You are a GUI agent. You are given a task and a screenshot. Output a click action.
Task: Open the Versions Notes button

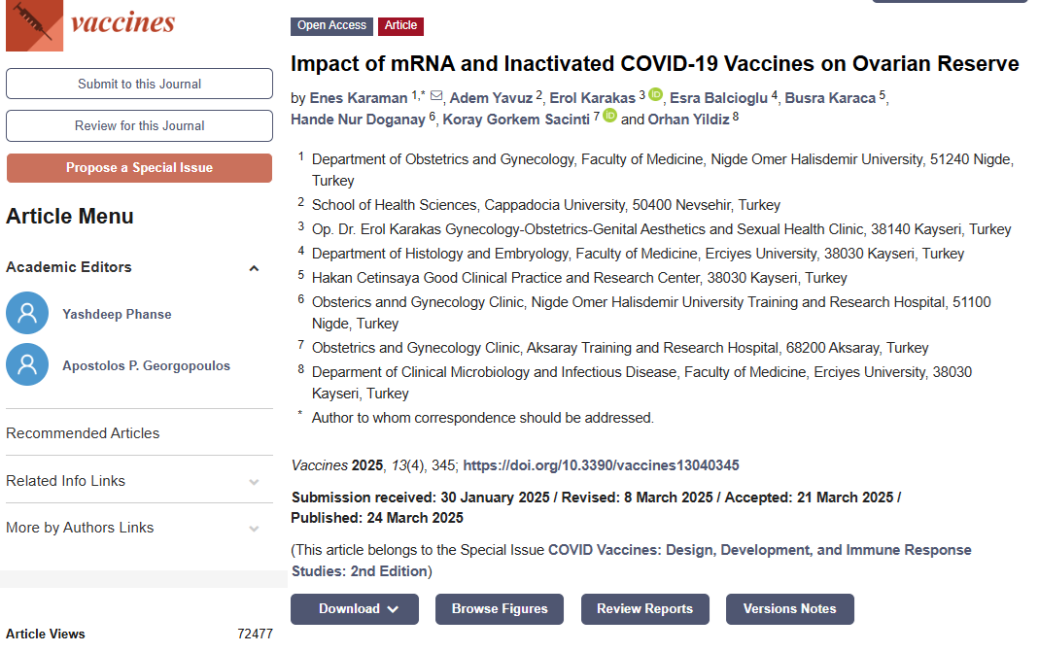[x=790, y=609]
